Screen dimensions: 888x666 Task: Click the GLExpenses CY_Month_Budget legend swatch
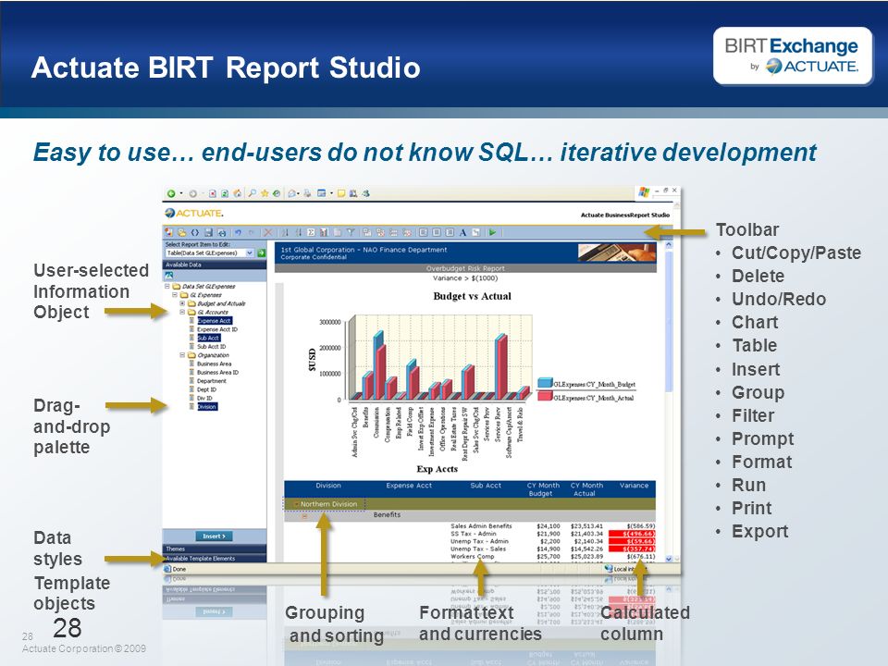click(545, 383)
